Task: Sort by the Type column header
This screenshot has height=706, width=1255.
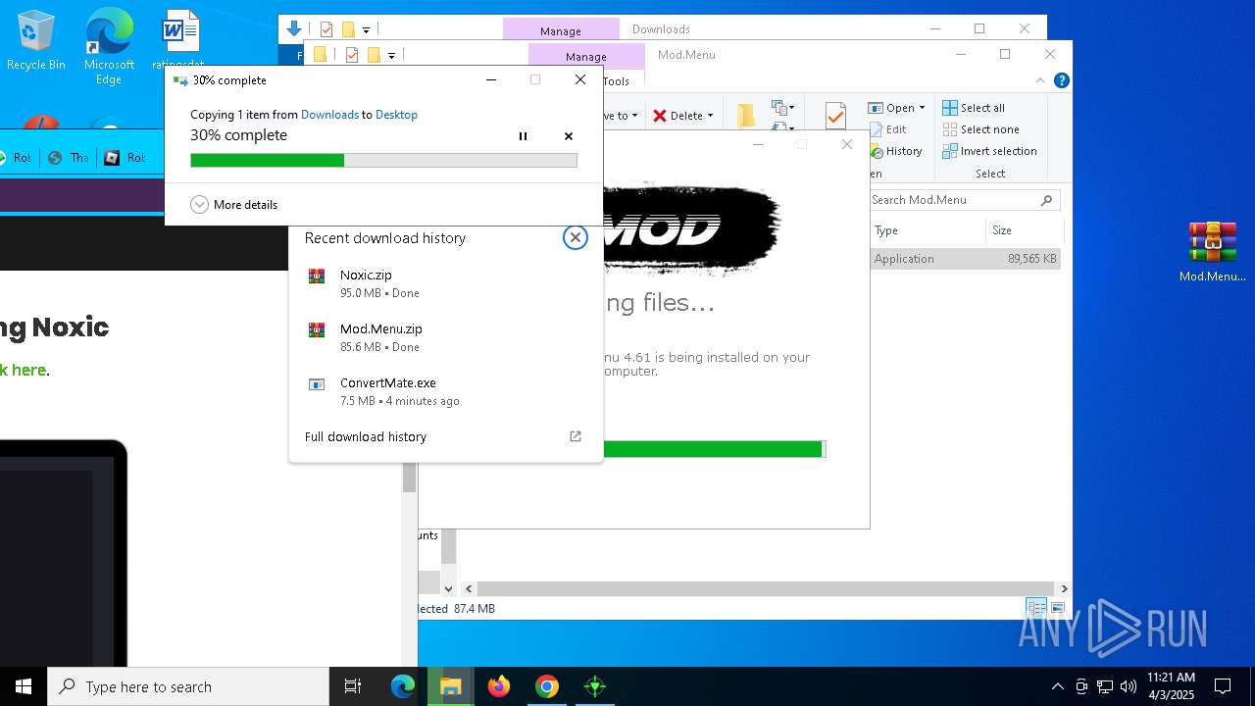Action: click(928, 230)
